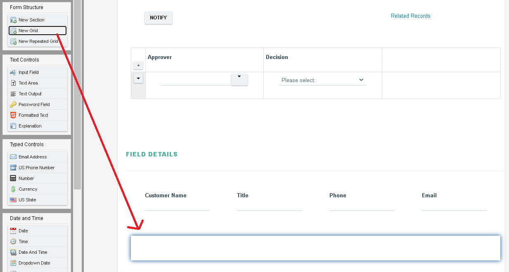Add an Email Address control
Image resolution: width=509 pixels, height=272 pixels.
38,157
